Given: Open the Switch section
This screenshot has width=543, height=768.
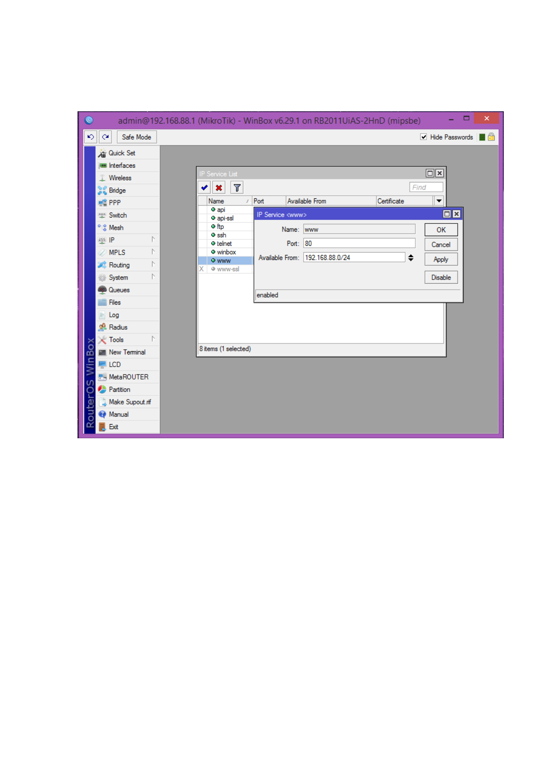Looking at the screenshot, I should pos(128,215).
